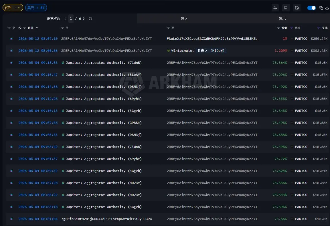The width and height of the screenshot is (330, 226).
Task: Click the $15.57K USD value
Action: (x=320, y=75)
